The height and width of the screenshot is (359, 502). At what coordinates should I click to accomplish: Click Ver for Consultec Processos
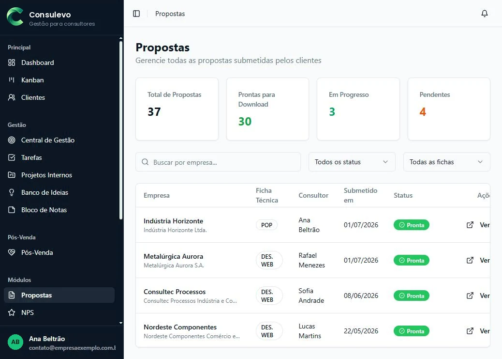click(x=485, y=296)
